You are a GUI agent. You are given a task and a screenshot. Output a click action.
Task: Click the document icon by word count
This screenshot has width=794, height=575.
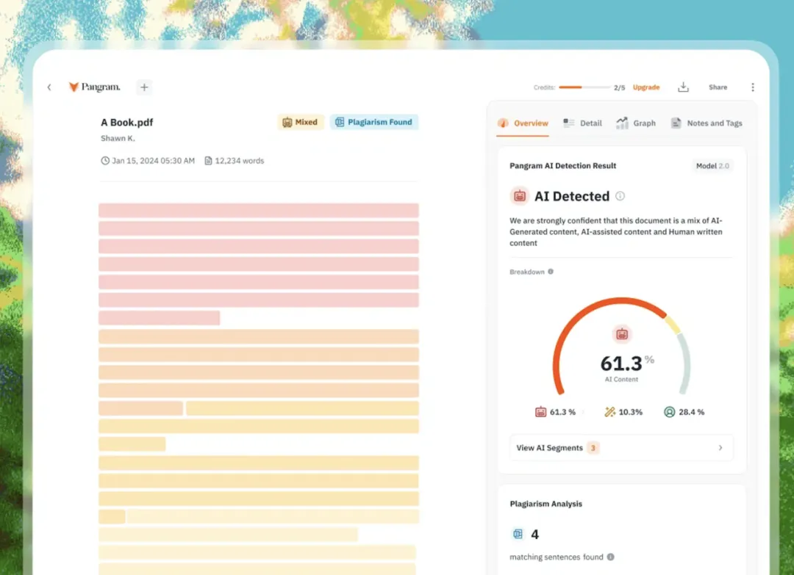[x=208, y=160]
